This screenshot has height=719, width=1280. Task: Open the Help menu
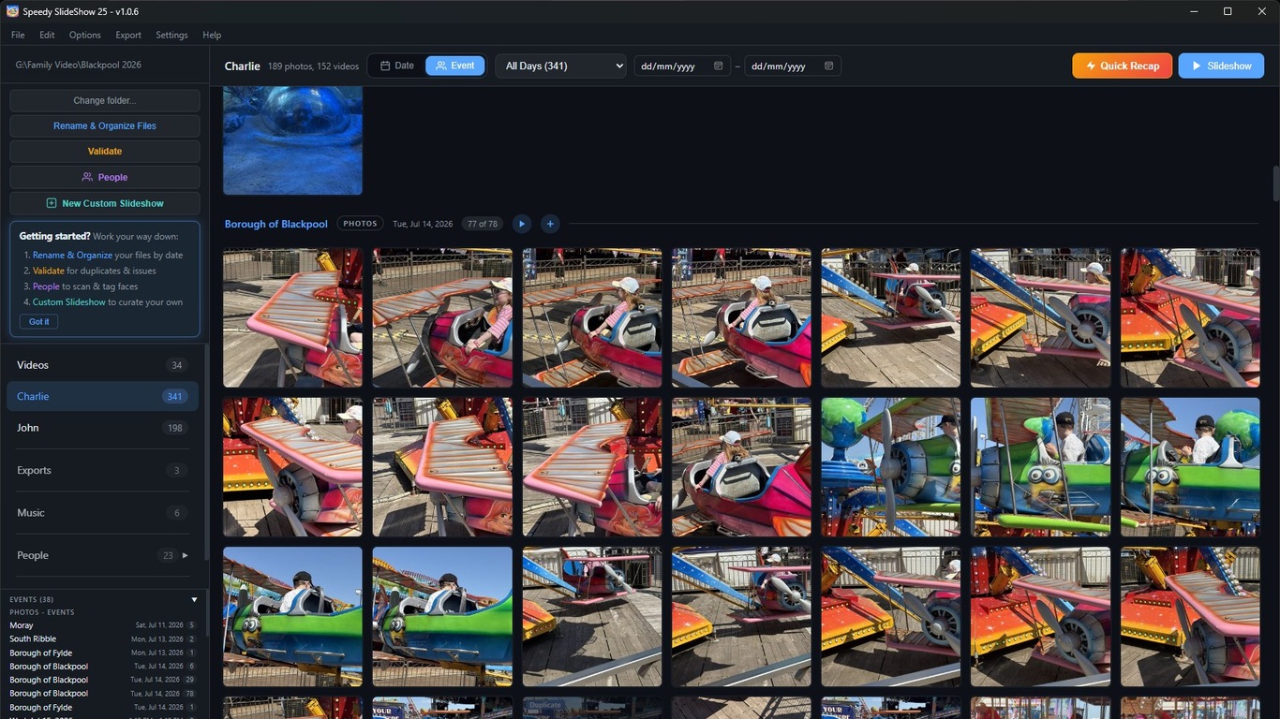212,35
